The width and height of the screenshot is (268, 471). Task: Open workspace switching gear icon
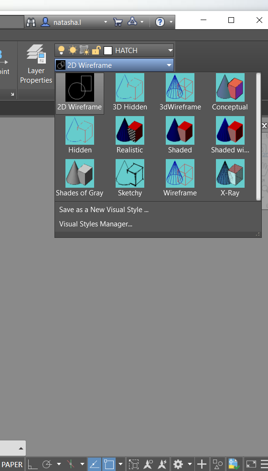178,464
